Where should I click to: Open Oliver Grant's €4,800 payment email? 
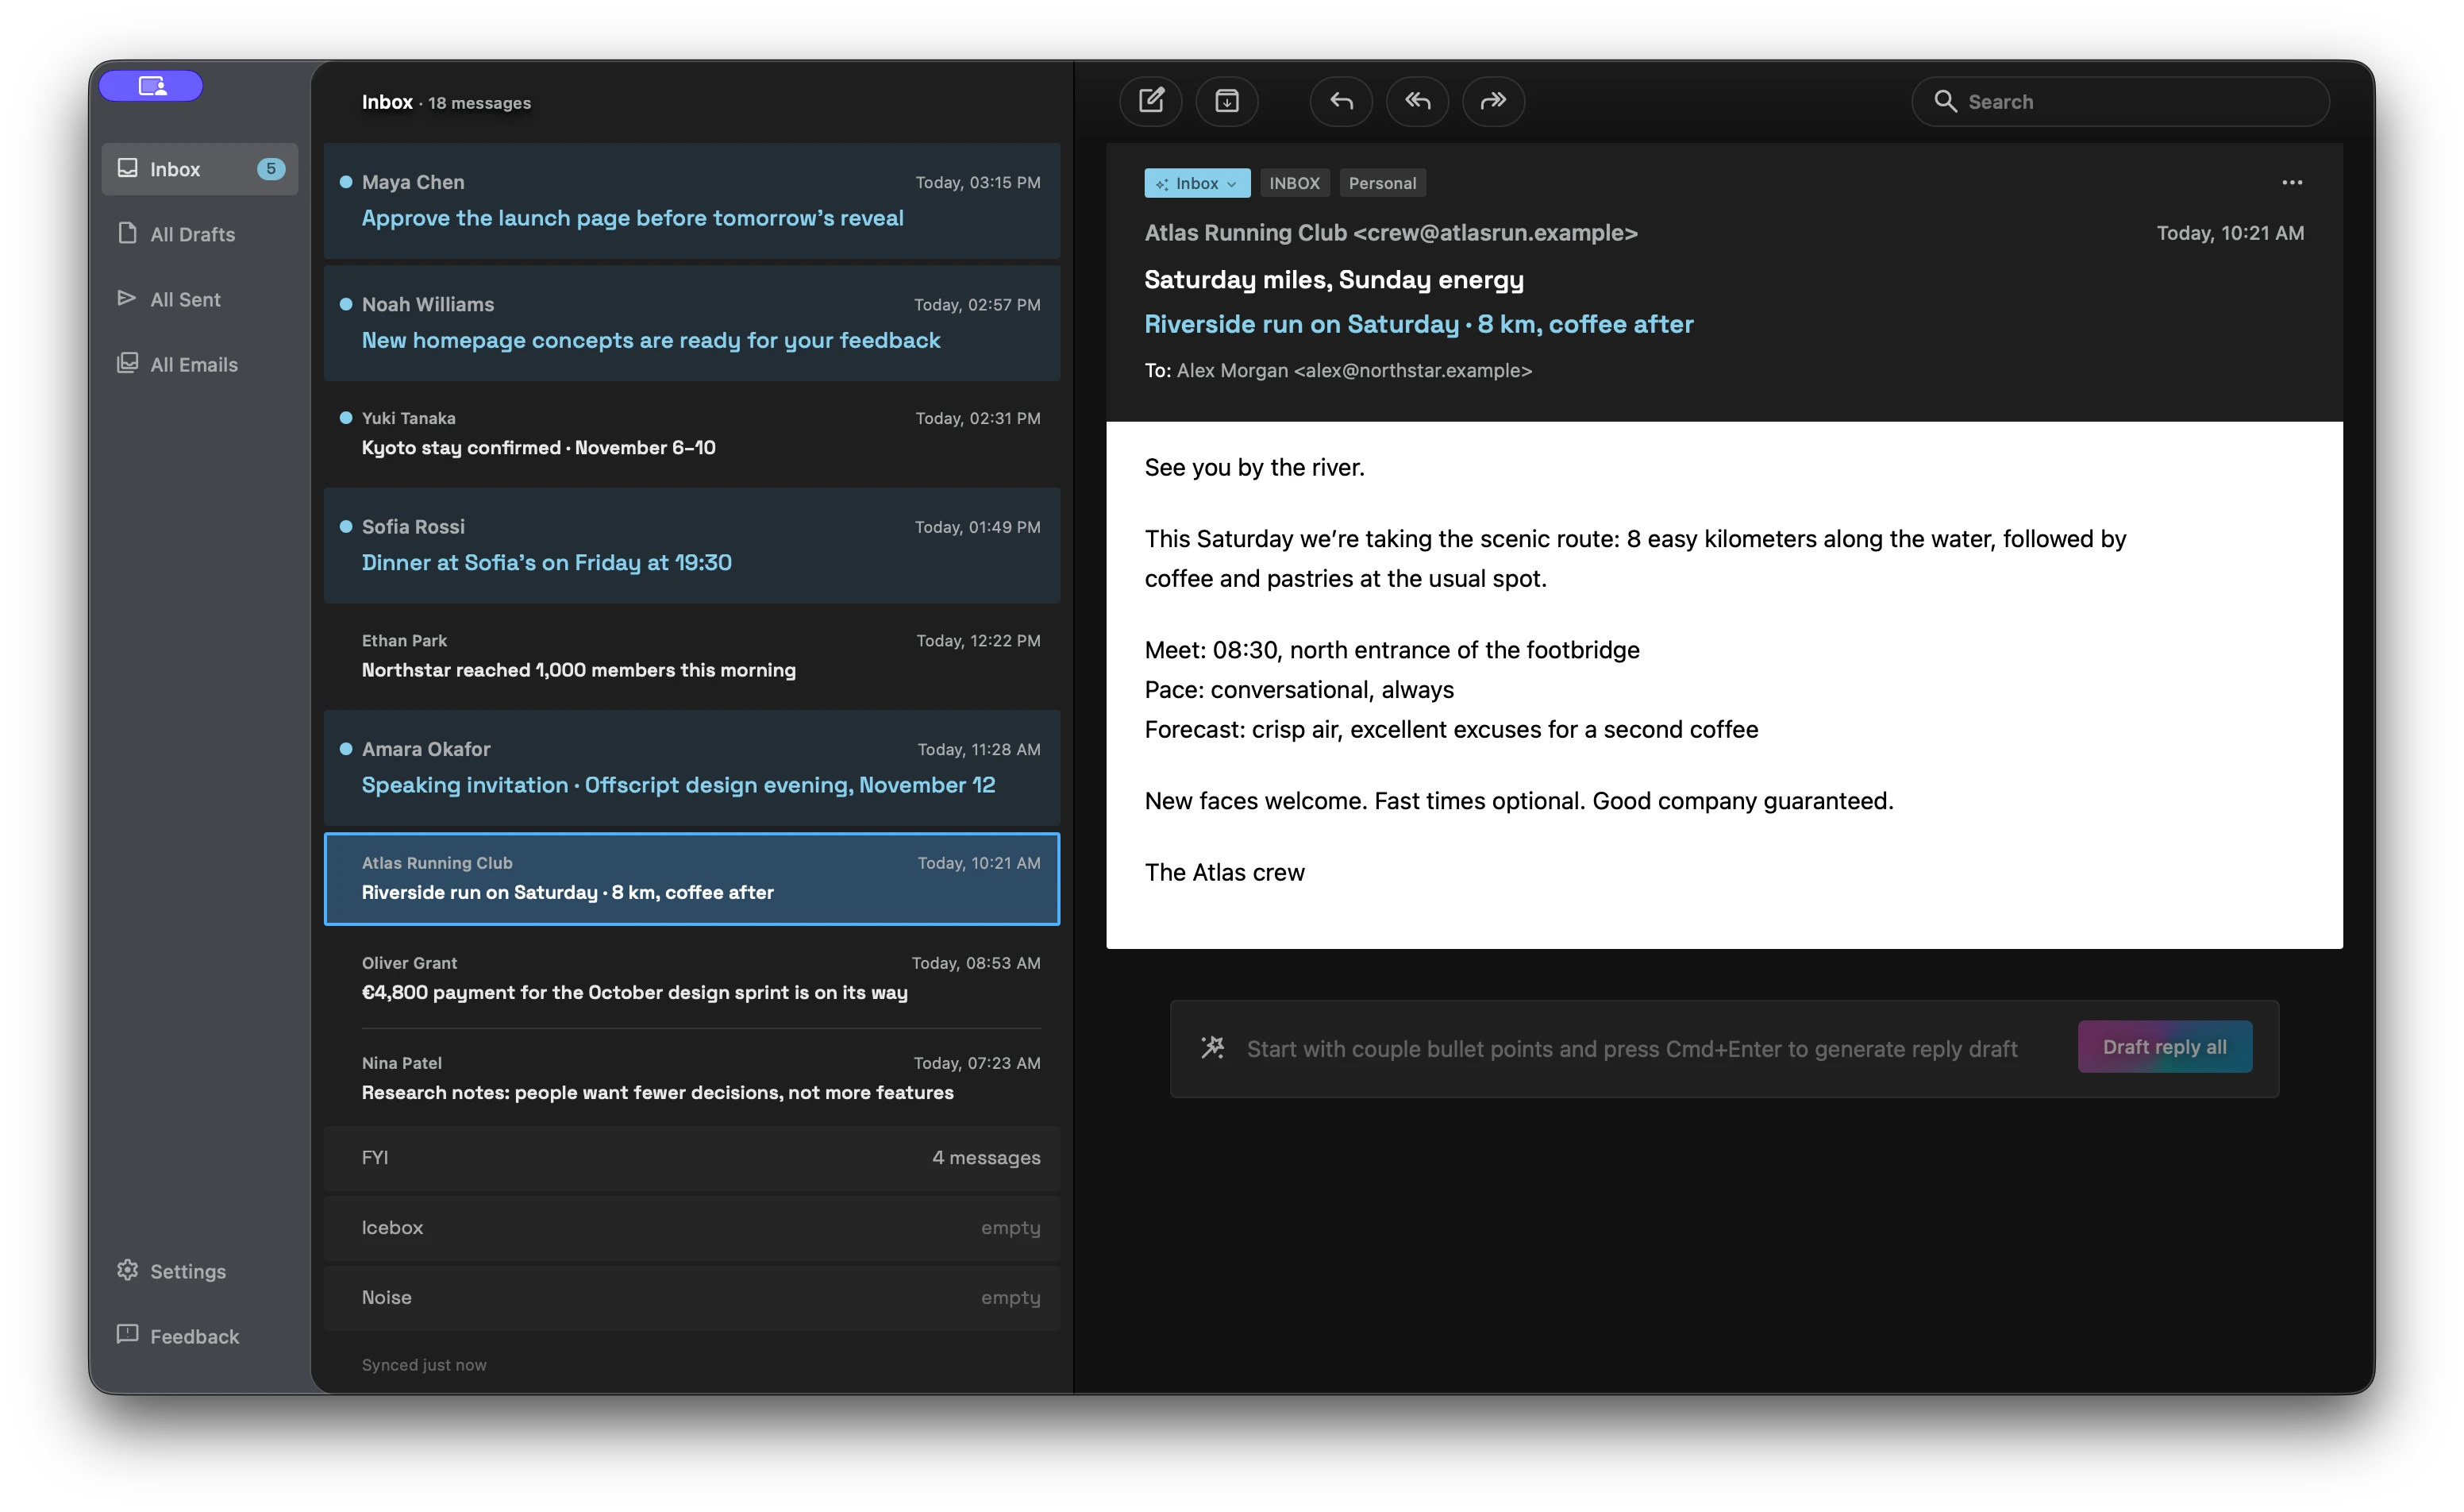[x=692, y=978]
